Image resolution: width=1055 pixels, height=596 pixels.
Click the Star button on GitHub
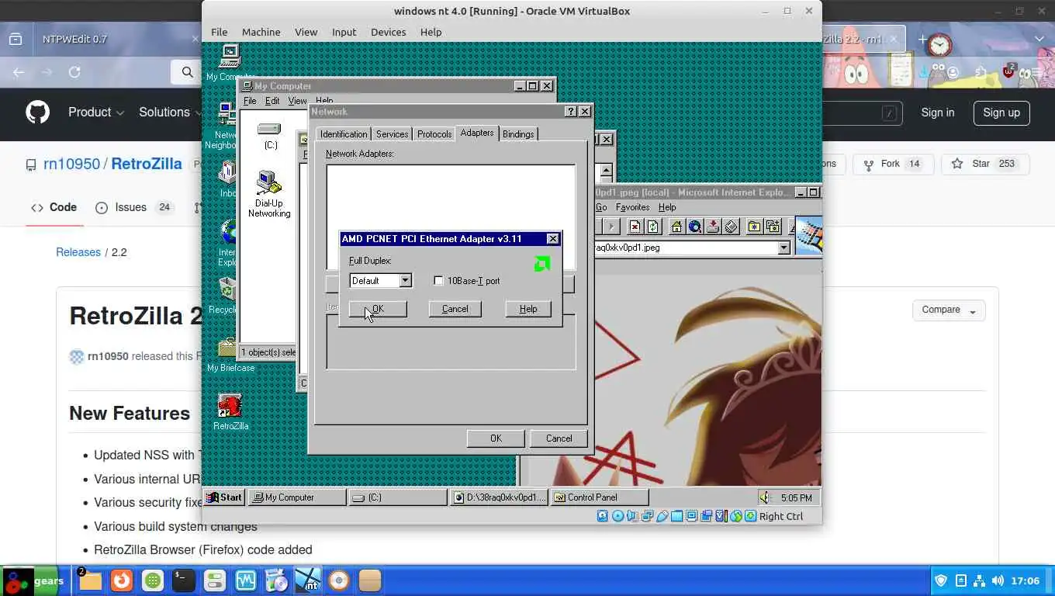tap(984, 164)
